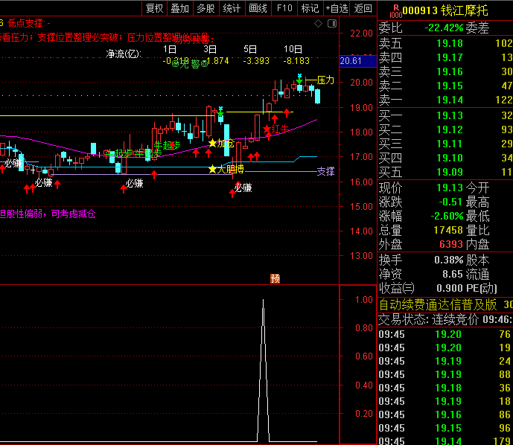
Task: Select stock title 000913 钱江摩托
Action: 445,10
